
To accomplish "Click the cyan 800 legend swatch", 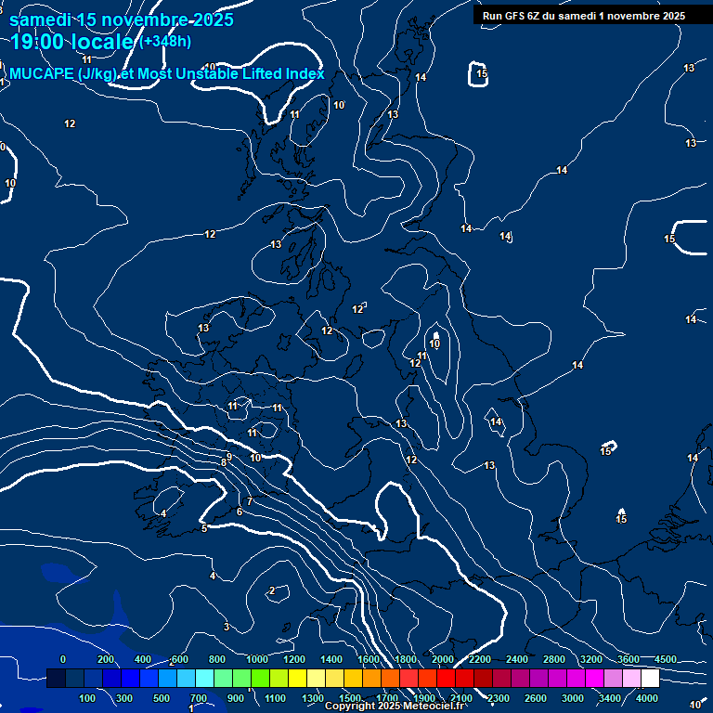I will pos(205,678).
